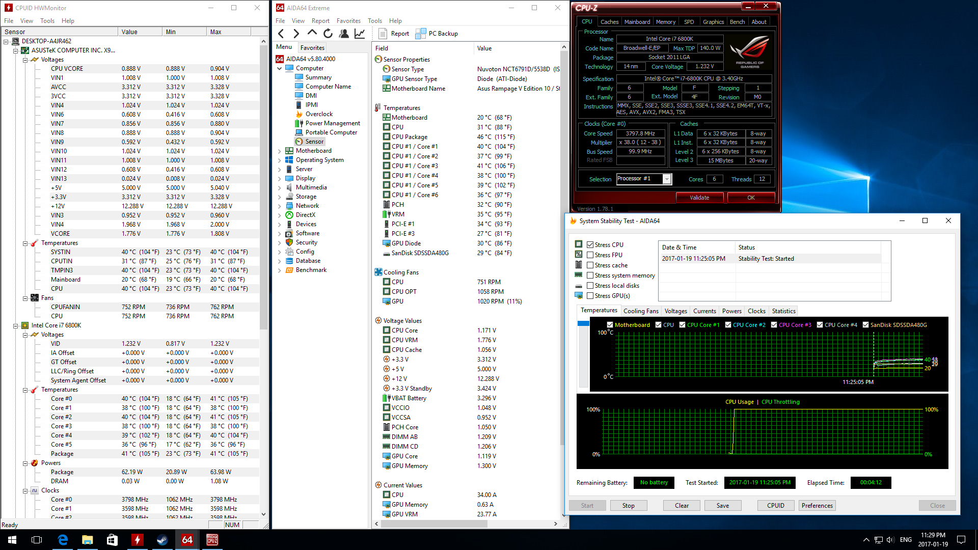
Task: Switch to HWMonitor taskbar icon
Action: pos(138,540)
